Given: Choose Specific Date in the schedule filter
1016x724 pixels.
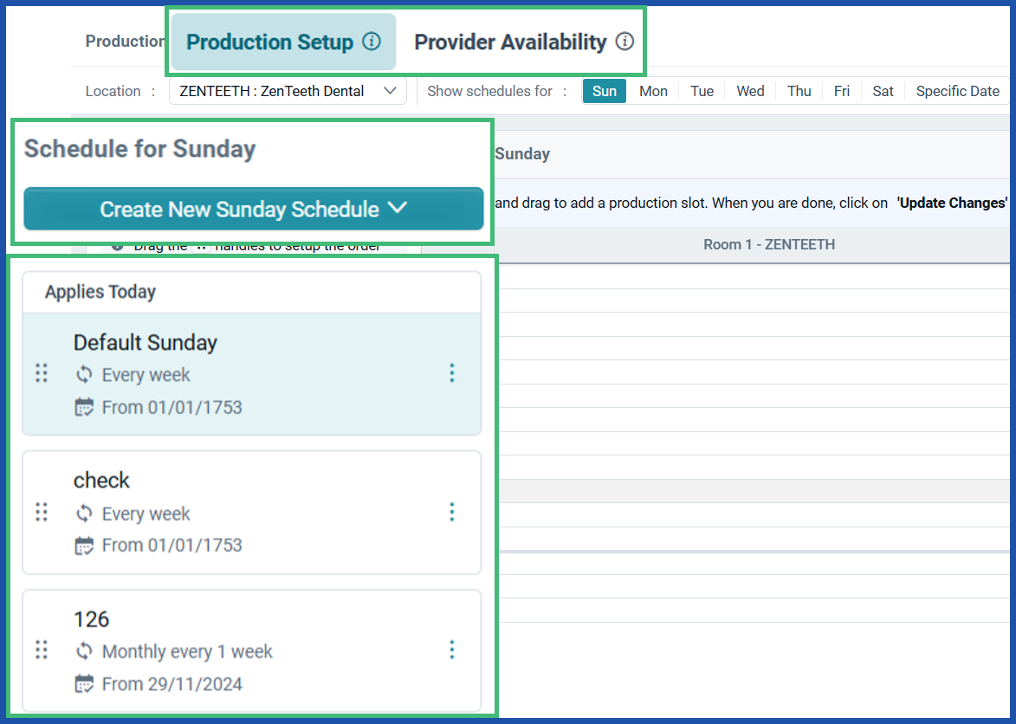Looking at the screenshot, I should coord(957,91).
